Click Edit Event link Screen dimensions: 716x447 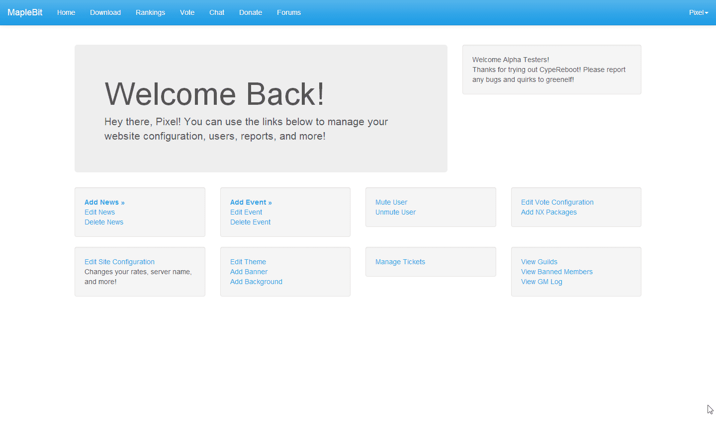246,212
